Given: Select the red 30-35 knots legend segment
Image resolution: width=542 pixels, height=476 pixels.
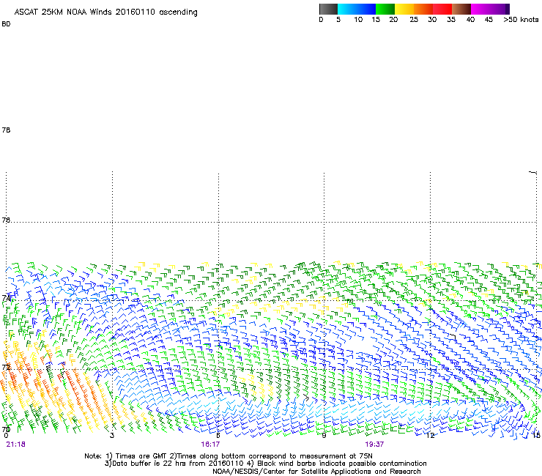Looking at the screenshot, I should click(x=442, y=9).
